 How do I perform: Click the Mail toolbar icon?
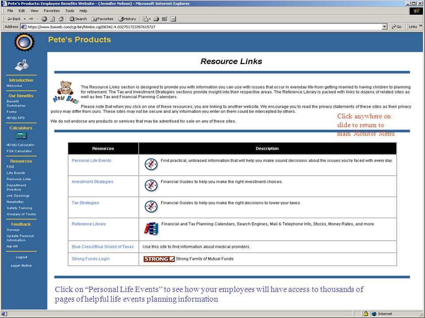(145, 19)
